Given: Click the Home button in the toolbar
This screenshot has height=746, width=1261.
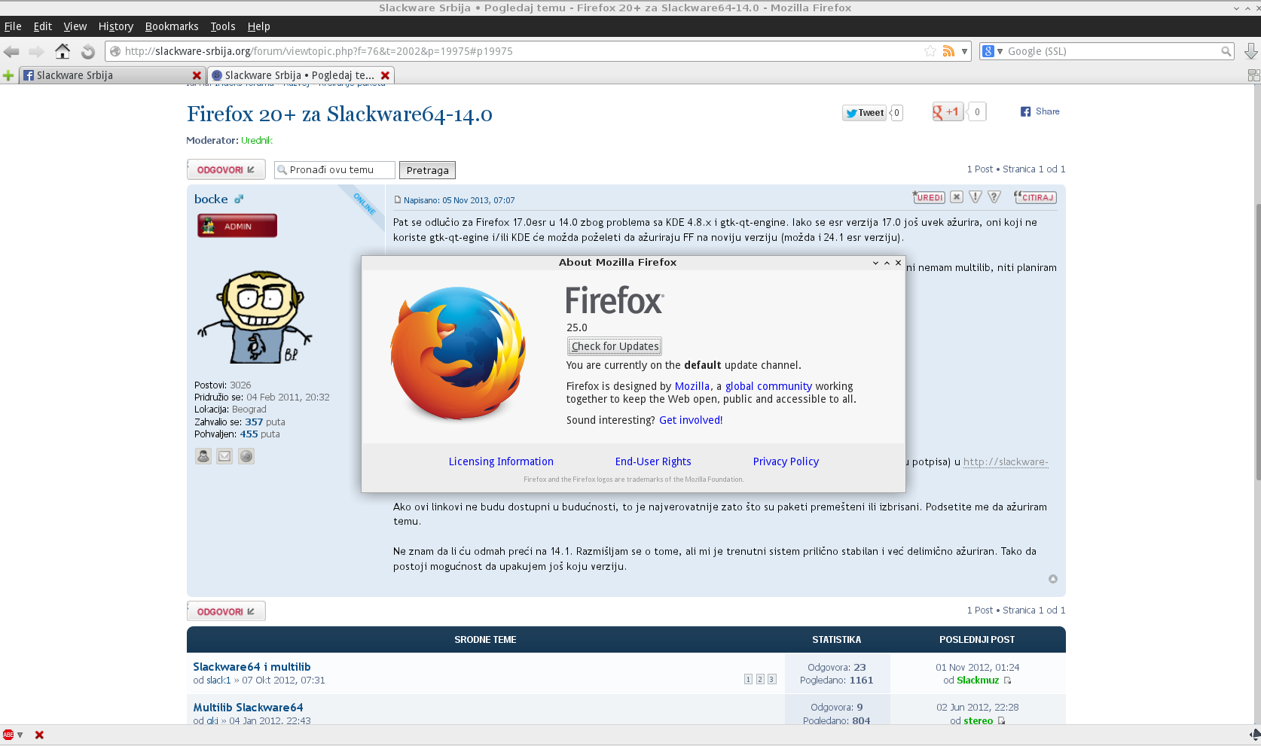Looking at the screenshot, I should click(63, 51).
